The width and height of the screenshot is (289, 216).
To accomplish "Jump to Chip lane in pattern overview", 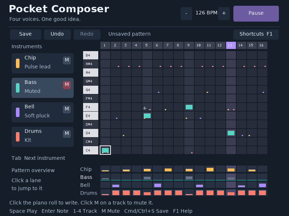I will pyautogui.click(x=184, y=169).
